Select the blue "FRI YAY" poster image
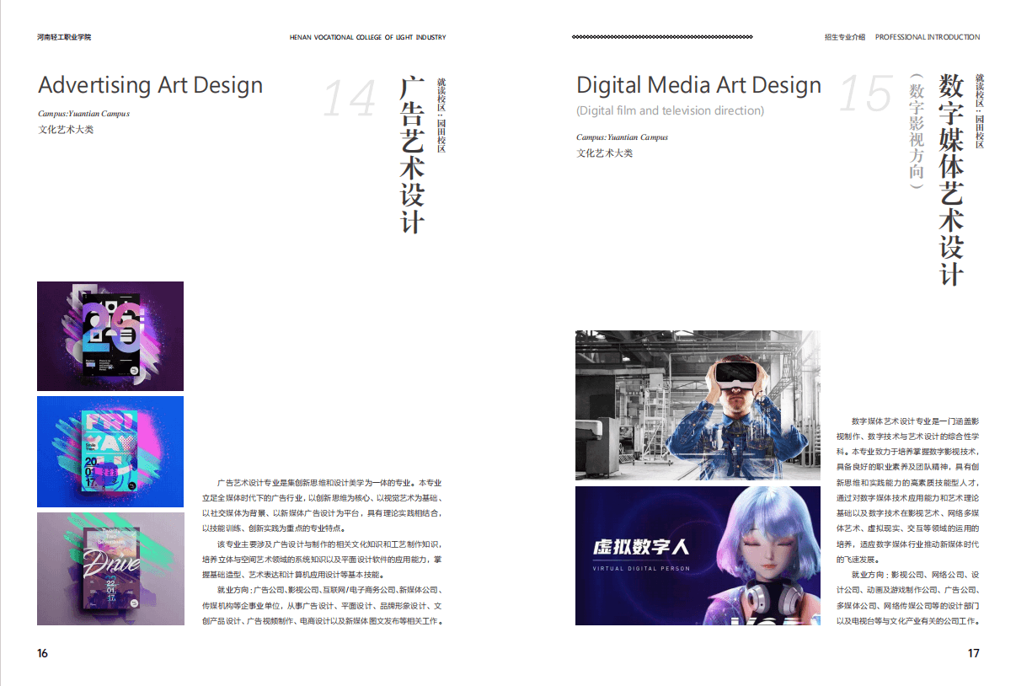The width and height of the screenshot is (1016, 686). click(x=110, y=452)
